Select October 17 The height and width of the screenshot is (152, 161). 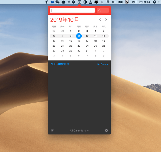(87, 41)
